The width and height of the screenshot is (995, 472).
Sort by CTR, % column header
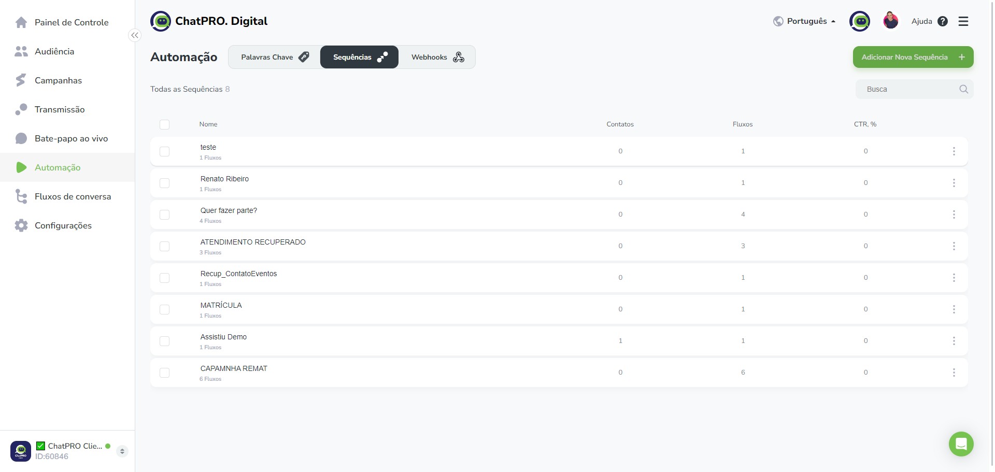[865, 124]
